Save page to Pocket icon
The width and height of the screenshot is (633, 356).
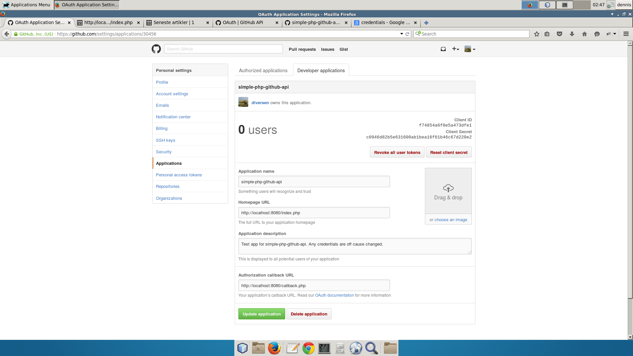tap(559, 34)
